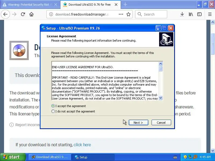Click the green arrow tray icon
This screenshot has width=215, height=161.
(x=190, y=157)
